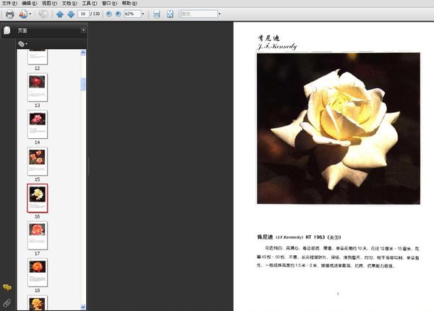This screenshot has width=434, height=311.
Task: Click the thumbnail scrollbar slider handle
Action: (83, 85)
